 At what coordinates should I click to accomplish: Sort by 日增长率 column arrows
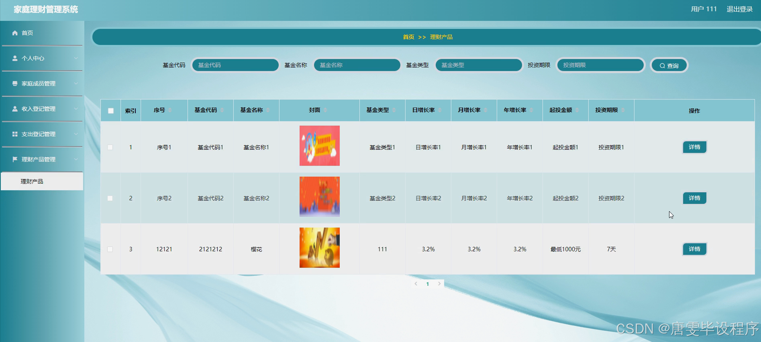440,110
